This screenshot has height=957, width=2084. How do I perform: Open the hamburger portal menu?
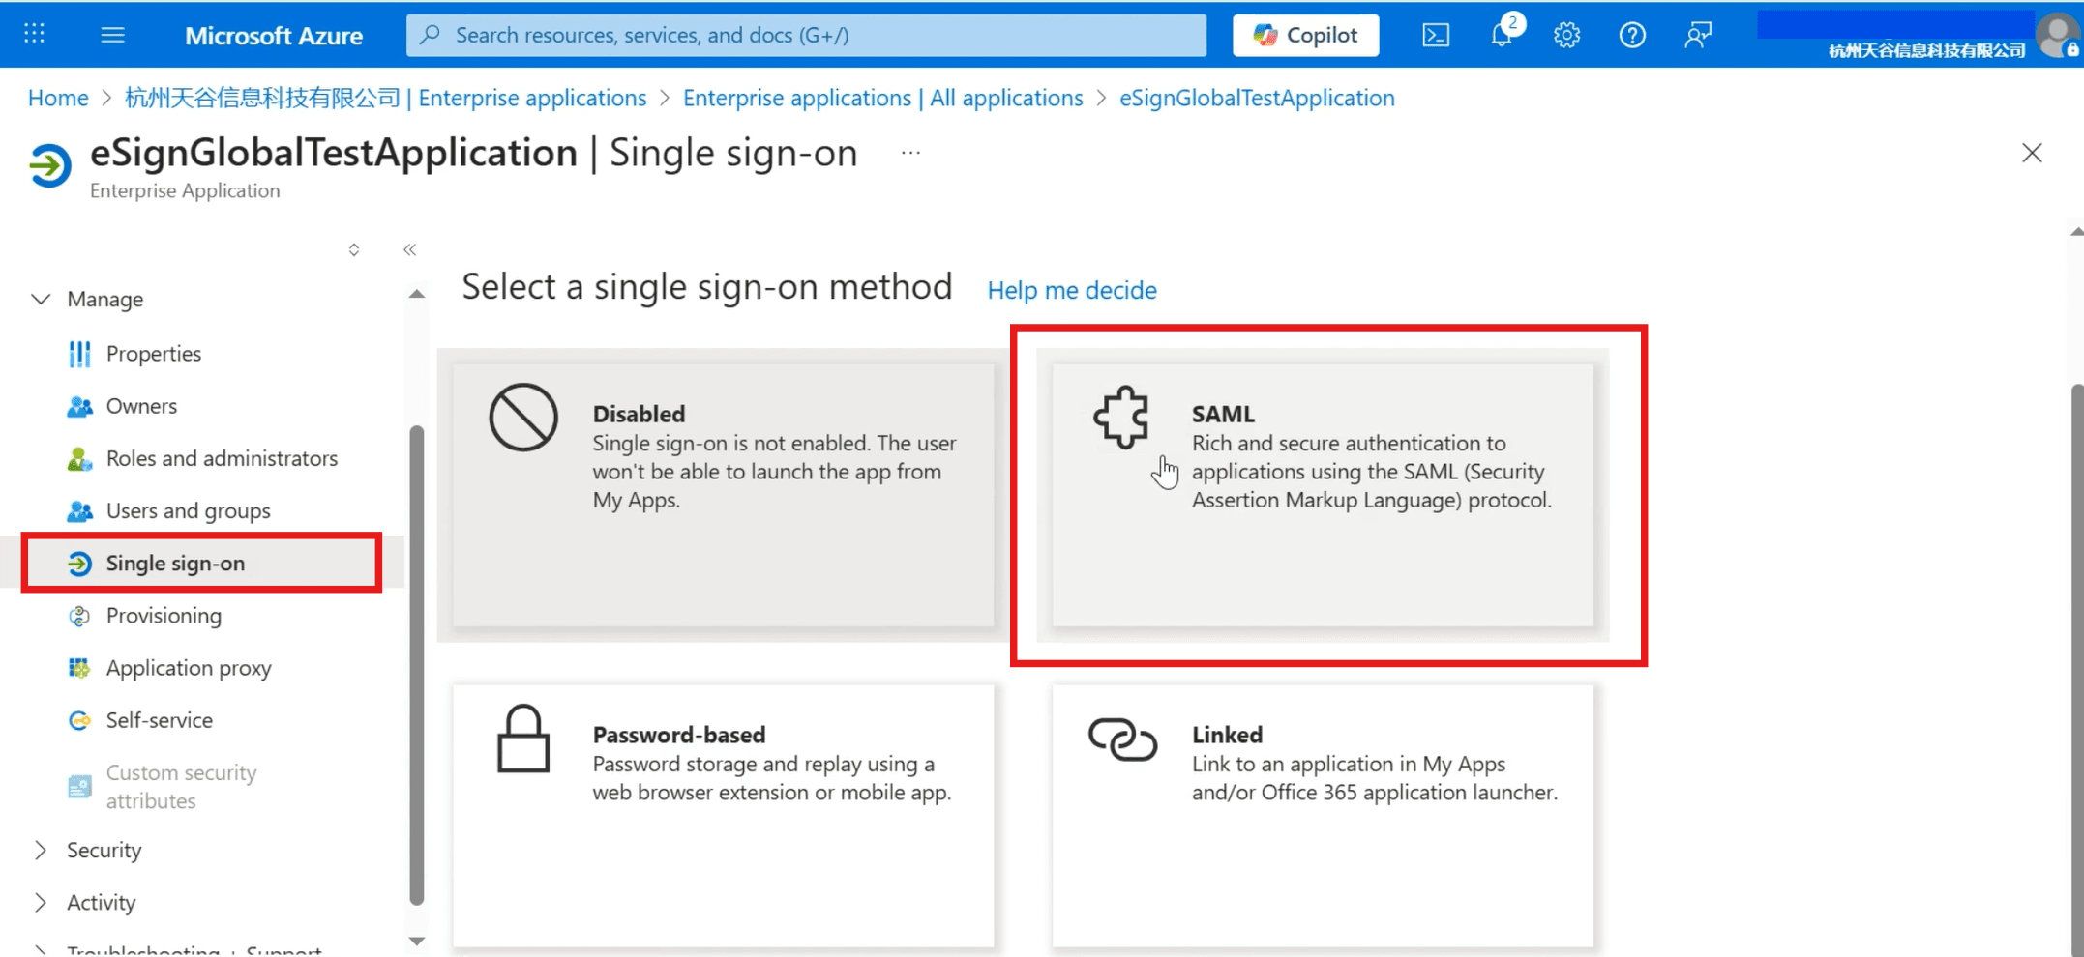click(x=113, y=35)
